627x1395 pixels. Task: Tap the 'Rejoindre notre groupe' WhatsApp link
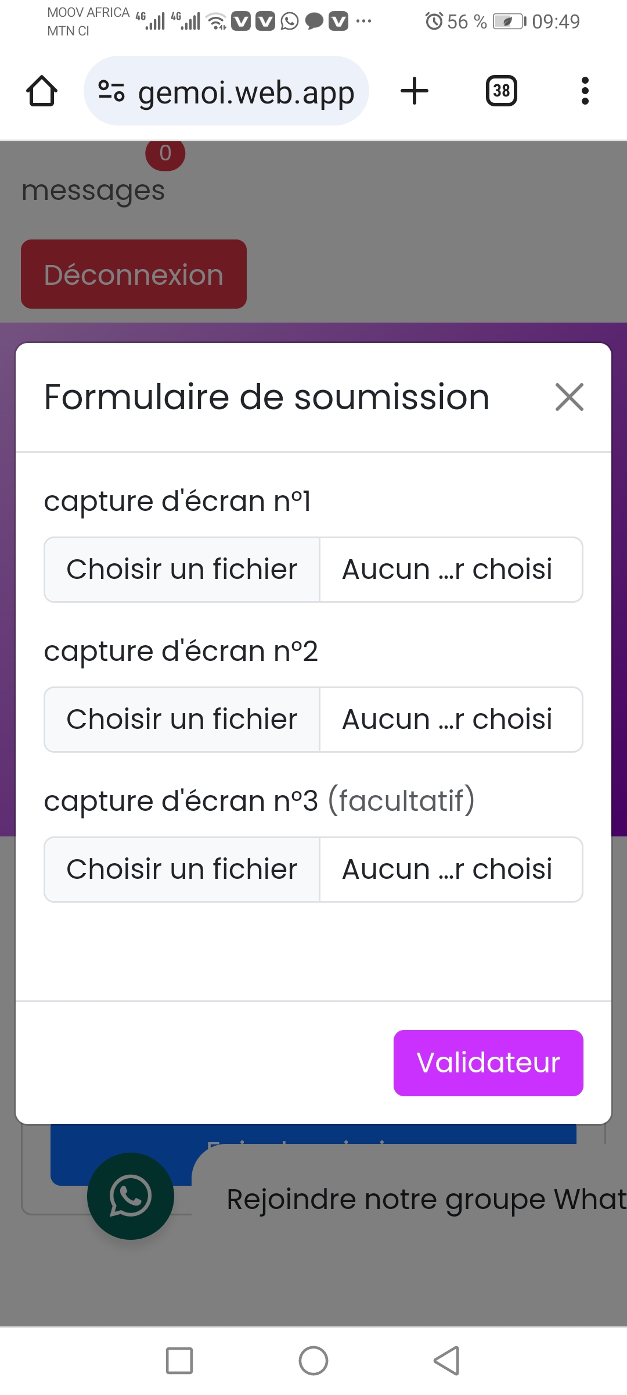pos(424,1199)
